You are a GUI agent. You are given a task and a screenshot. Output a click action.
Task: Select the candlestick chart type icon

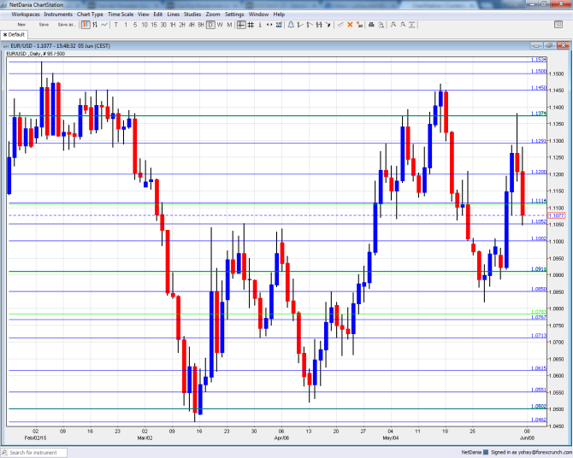click(x=86, y=25)
